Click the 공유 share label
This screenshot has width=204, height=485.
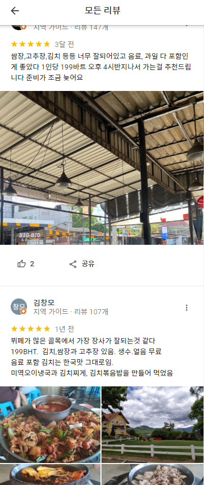[x=88, y=264]
